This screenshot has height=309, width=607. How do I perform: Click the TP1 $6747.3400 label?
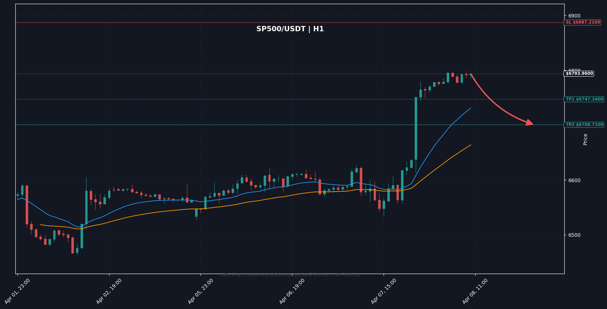pos(584,99)
